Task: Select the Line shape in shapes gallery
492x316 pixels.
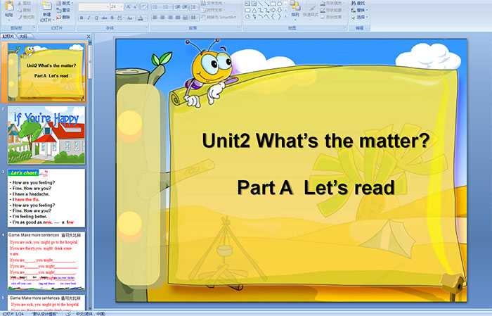Action: 261,4
